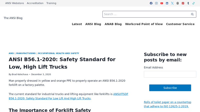Open the ANSI Blog menu item
This screenshot has width=200, height=112.
93,24
